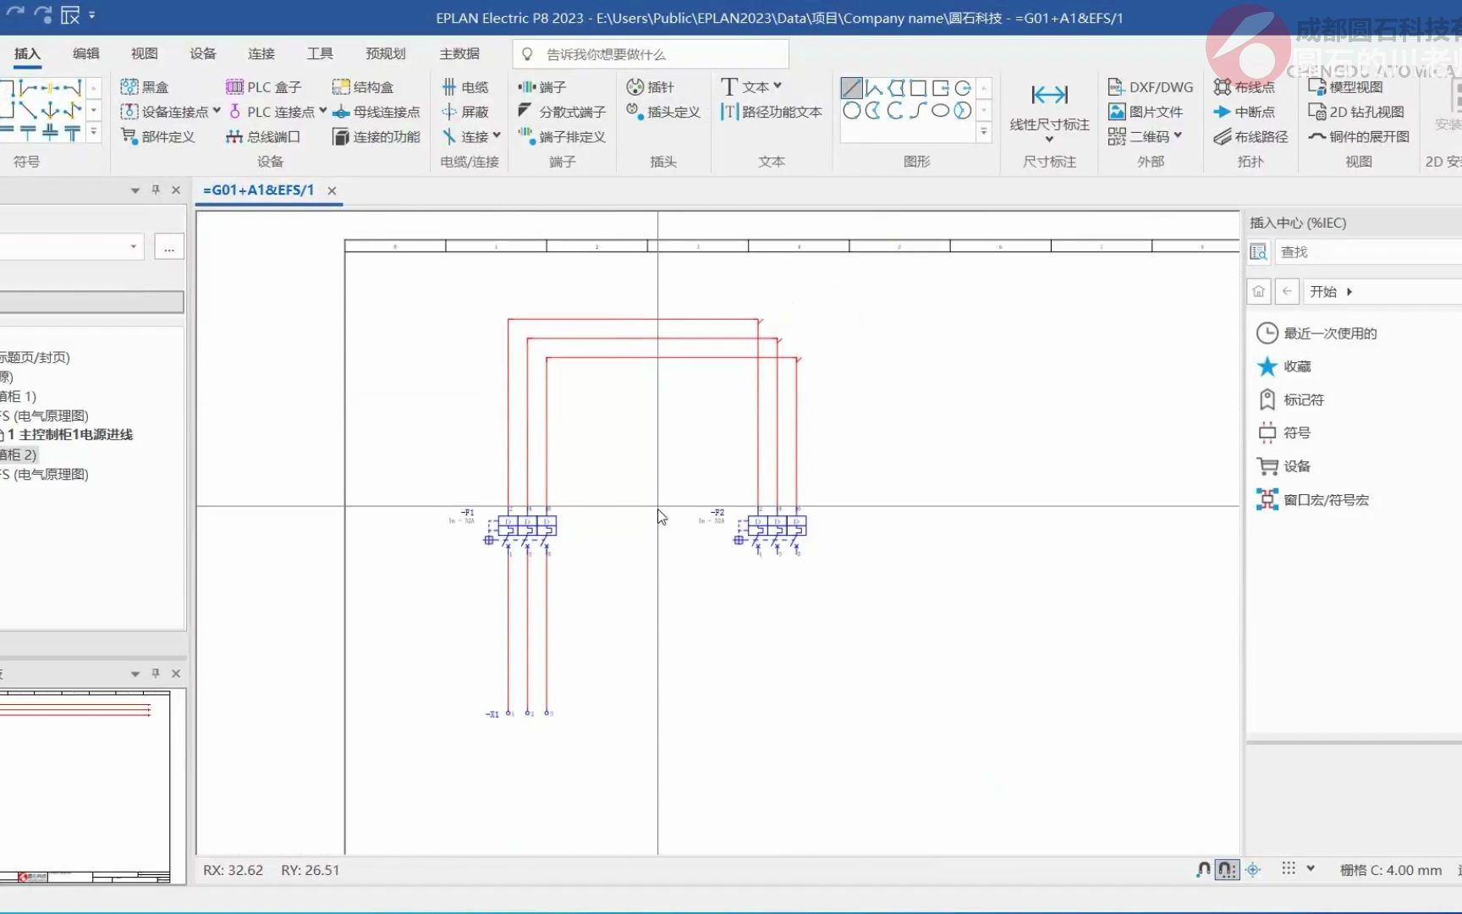Viewport: 1462px width, 914px height.
Task: Disable the active object snap magnet toggle
Action: pyautogui.click(x=1225, y=869)
